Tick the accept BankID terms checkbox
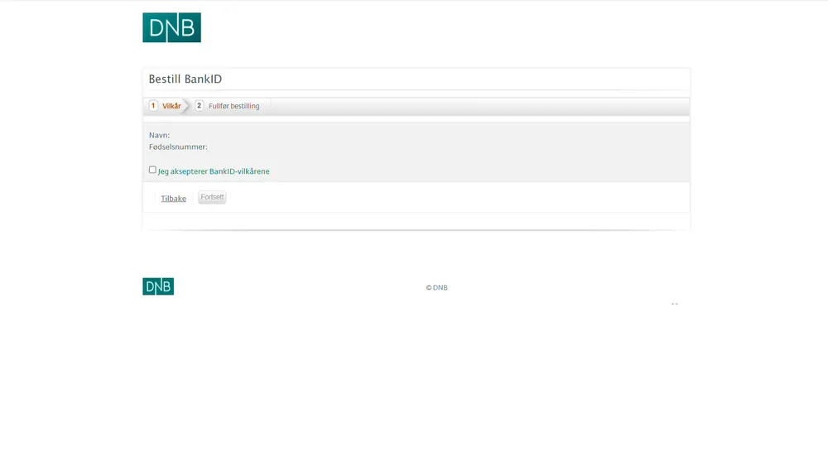828x466 pixels. pyautogui.click(x=152, y=170)
